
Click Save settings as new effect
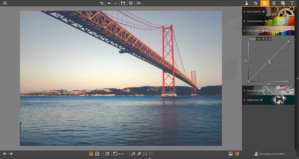click(x=269, y=154)
